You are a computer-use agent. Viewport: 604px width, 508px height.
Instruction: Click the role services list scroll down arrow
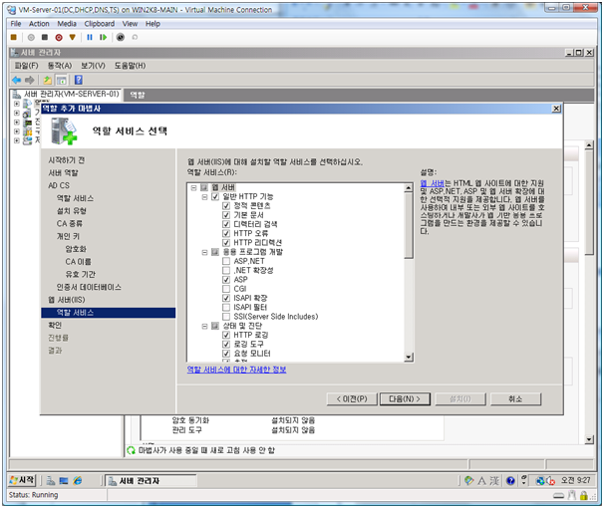click(409, 358)
